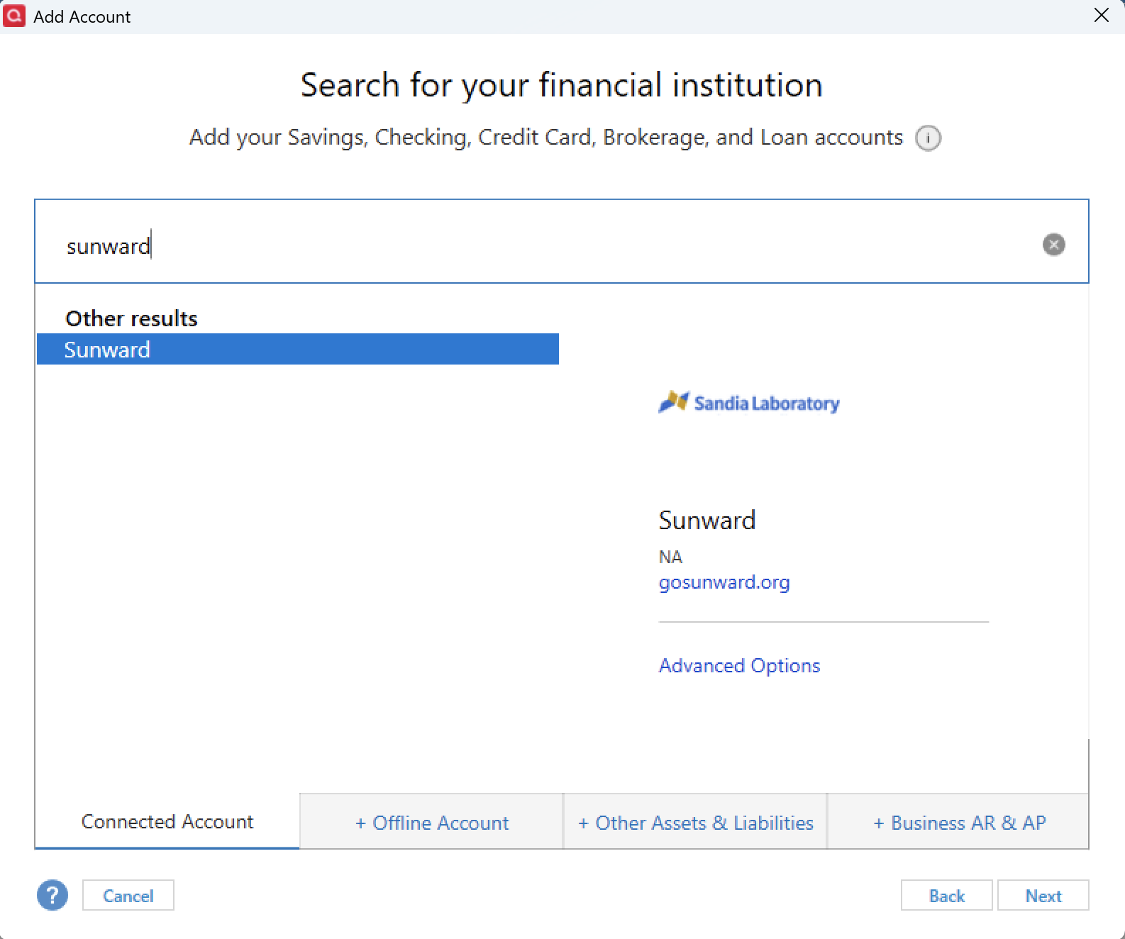Screen dimensions: 1125x939
Task: Click the Quicken app icon in title bar
Action: 14,16
